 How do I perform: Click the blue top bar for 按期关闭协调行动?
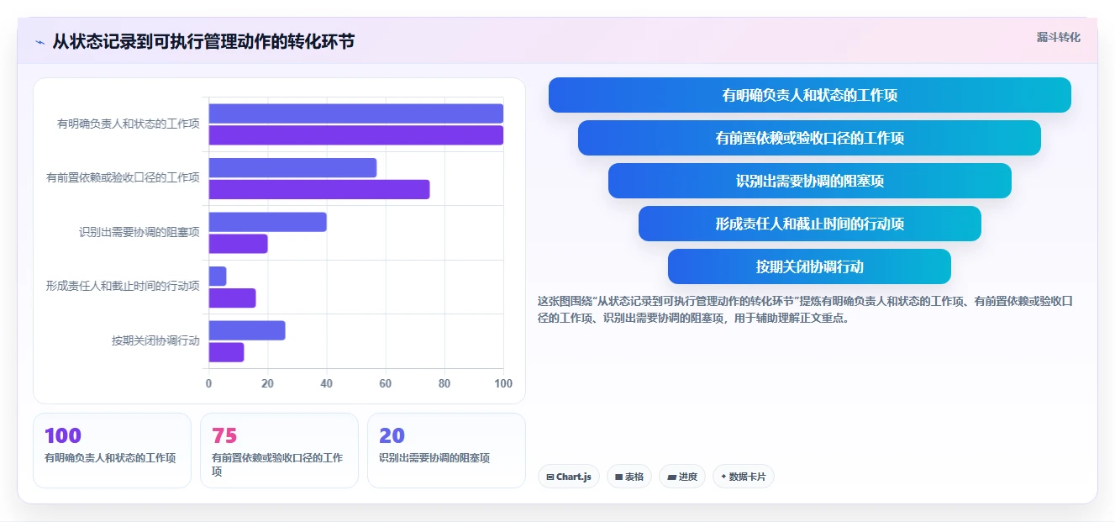click(x=247, y=330)
